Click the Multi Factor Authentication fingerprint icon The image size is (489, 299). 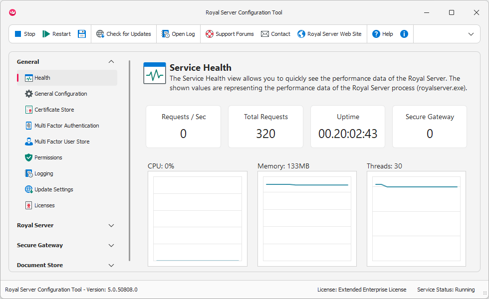click(29, 126)
